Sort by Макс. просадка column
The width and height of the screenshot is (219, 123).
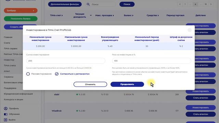[x=113, y=15]
